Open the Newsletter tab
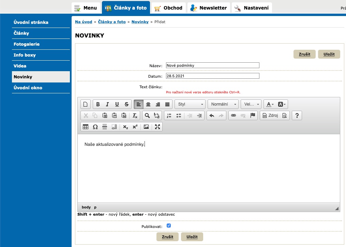The image size is (346, 247). click(209, 8)
